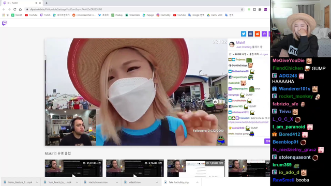Click username I_am_paranoid in stream chat

pyautogui.click(x=289, y=127)
